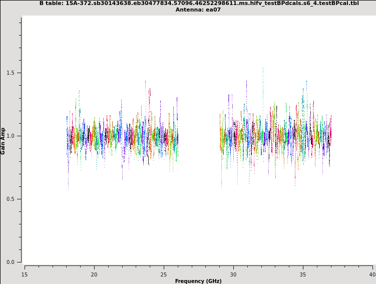Click the 'Frequency (GHz)' x-axis label
Image resolution: width=376 pixels, height=284 pixels.
[x=198, y=281]
